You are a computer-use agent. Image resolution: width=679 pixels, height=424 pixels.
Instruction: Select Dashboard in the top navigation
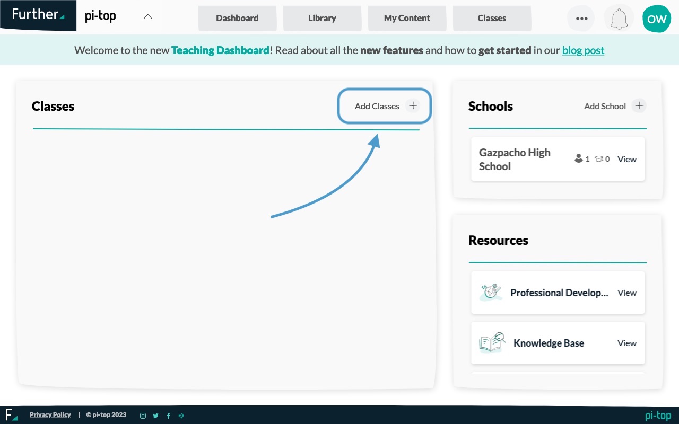(237, 18)
